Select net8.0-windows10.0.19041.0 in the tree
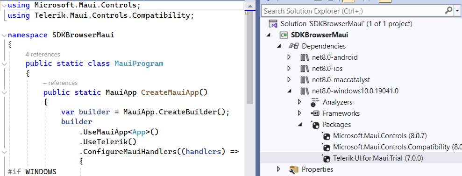Viewport: 462px width, 176px height. pyautogui.click(x=355, y=91)
